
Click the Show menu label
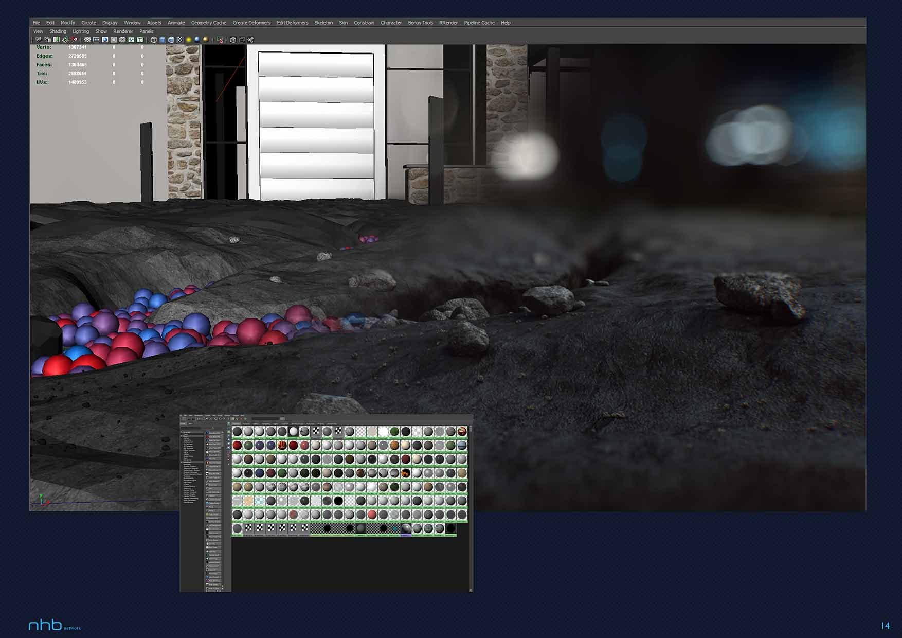101,31
